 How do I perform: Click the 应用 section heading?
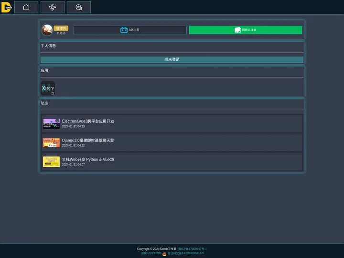(44, 70)
